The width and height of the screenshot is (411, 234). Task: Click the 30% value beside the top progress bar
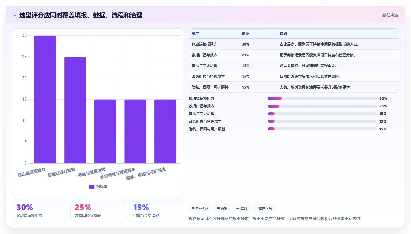[x=383, y=99]
